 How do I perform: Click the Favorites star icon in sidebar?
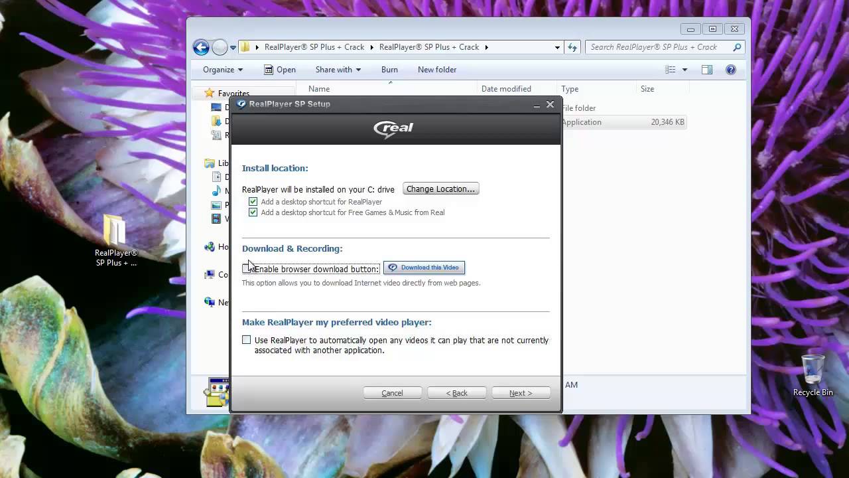click(210, 93)
